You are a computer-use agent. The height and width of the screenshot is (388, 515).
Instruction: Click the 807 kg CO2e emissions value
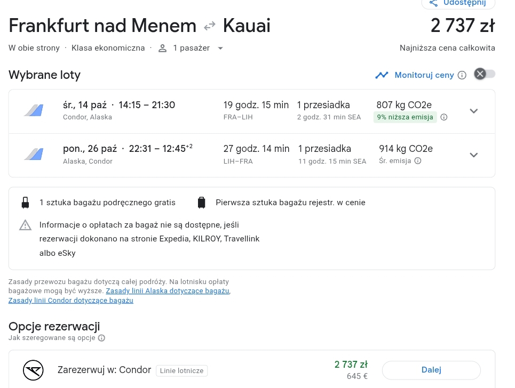(x=404, y=105)
